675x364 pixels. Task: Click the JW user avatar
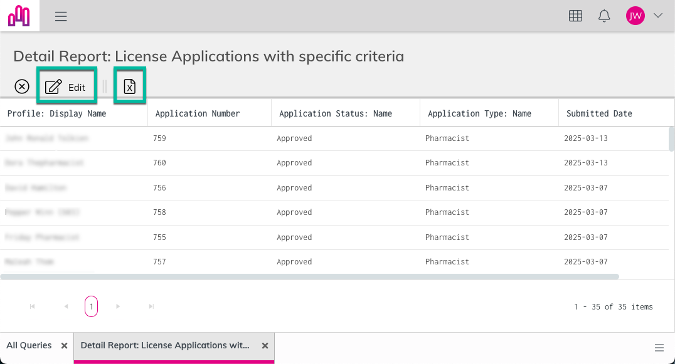[635, 16]
